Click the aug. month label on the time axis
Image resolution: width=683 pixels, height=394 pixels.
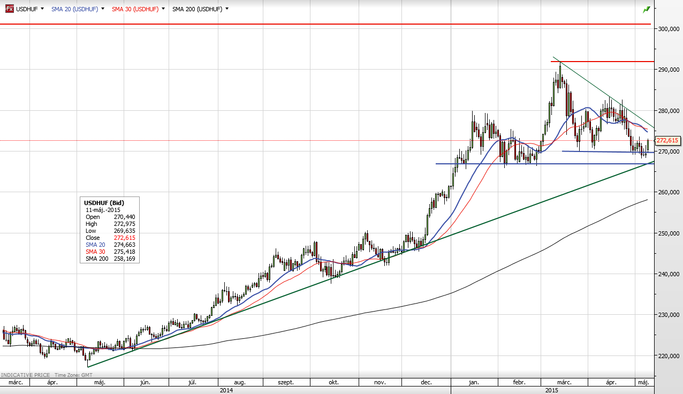(x=240, y=383)
